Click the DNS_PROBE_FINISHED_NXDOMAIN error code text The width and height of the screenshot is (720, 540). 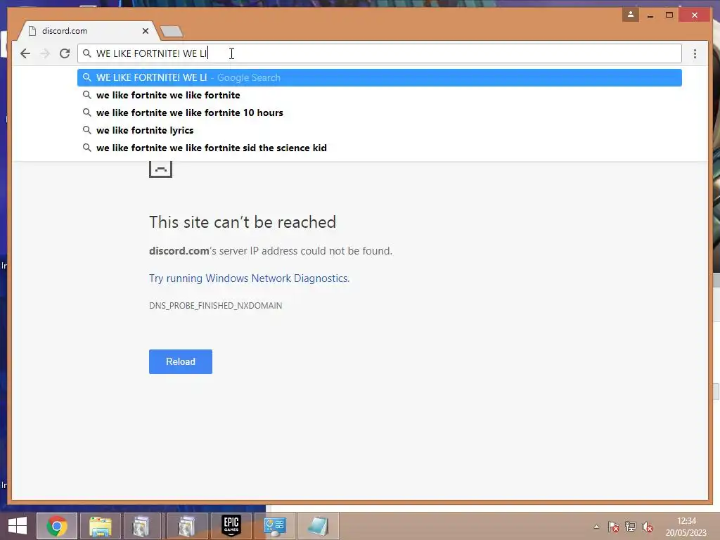(x=215, y=306)
